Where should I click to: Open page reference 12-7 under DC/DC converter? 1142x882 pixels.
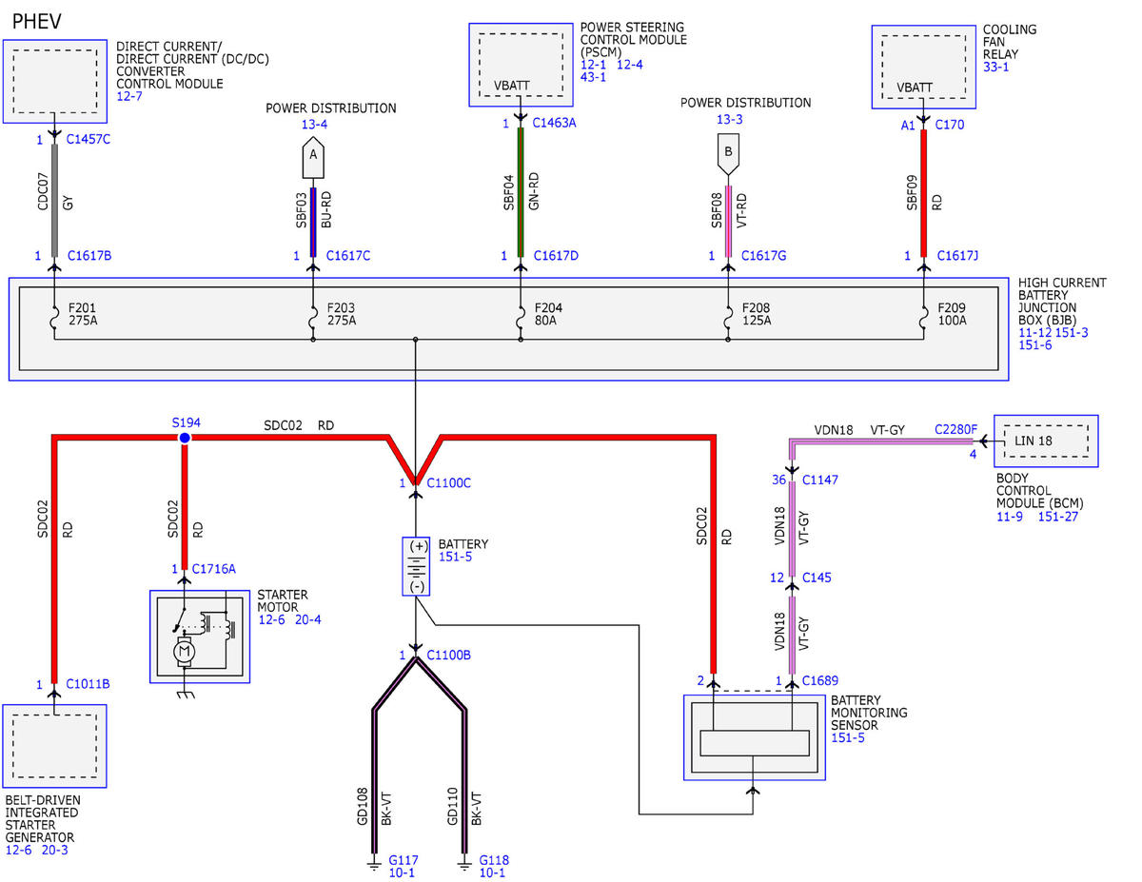[x=129, y=97]
